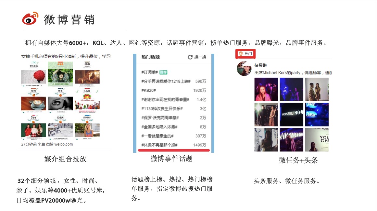Image resolution: width=377 pixels, height=211 pixels.
Task: Click the #全国多地陷入浓雾# topic
Action: (159, 127)
